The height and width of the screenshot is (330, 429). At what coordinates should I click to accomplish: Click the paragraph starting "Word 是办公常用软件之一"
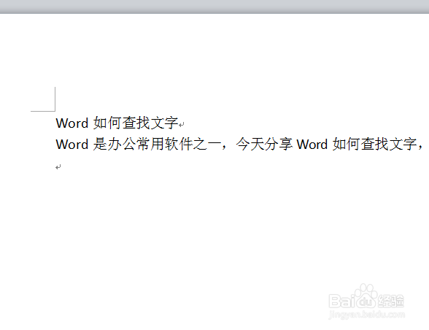239,144
